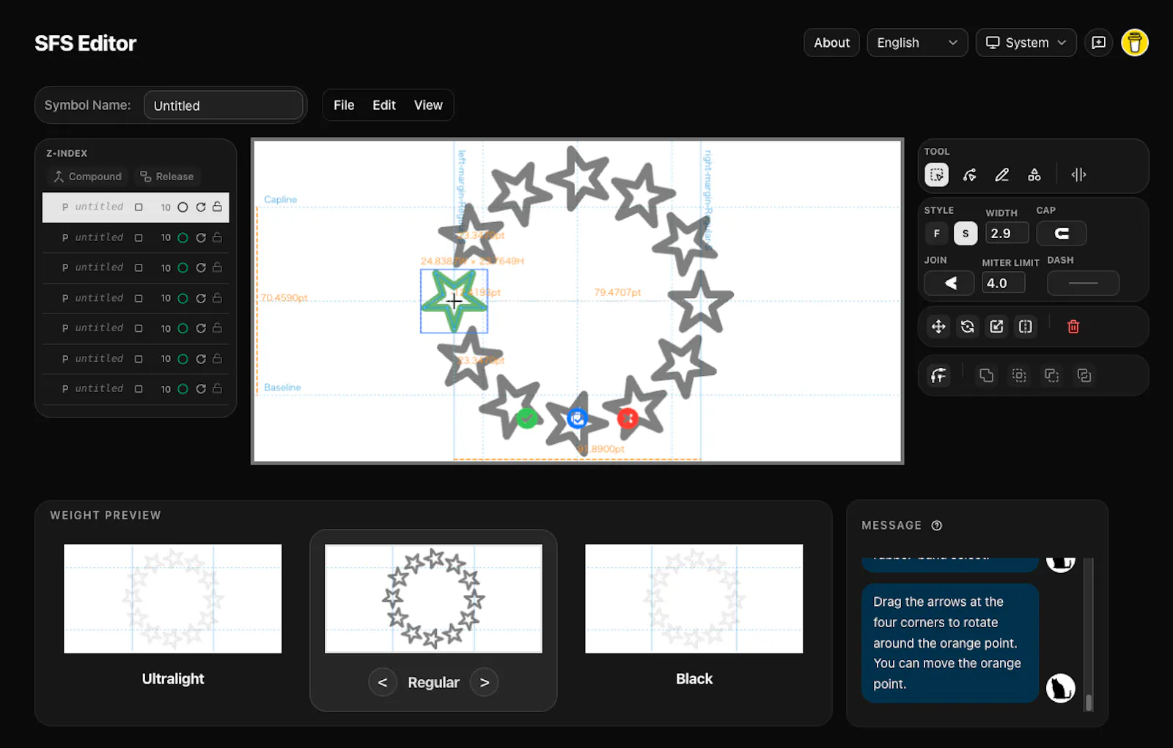Click the red trash delete icon
The width and height of the screenshot is (1173, 748).
pyautogui.click(x=1073, y=327)
